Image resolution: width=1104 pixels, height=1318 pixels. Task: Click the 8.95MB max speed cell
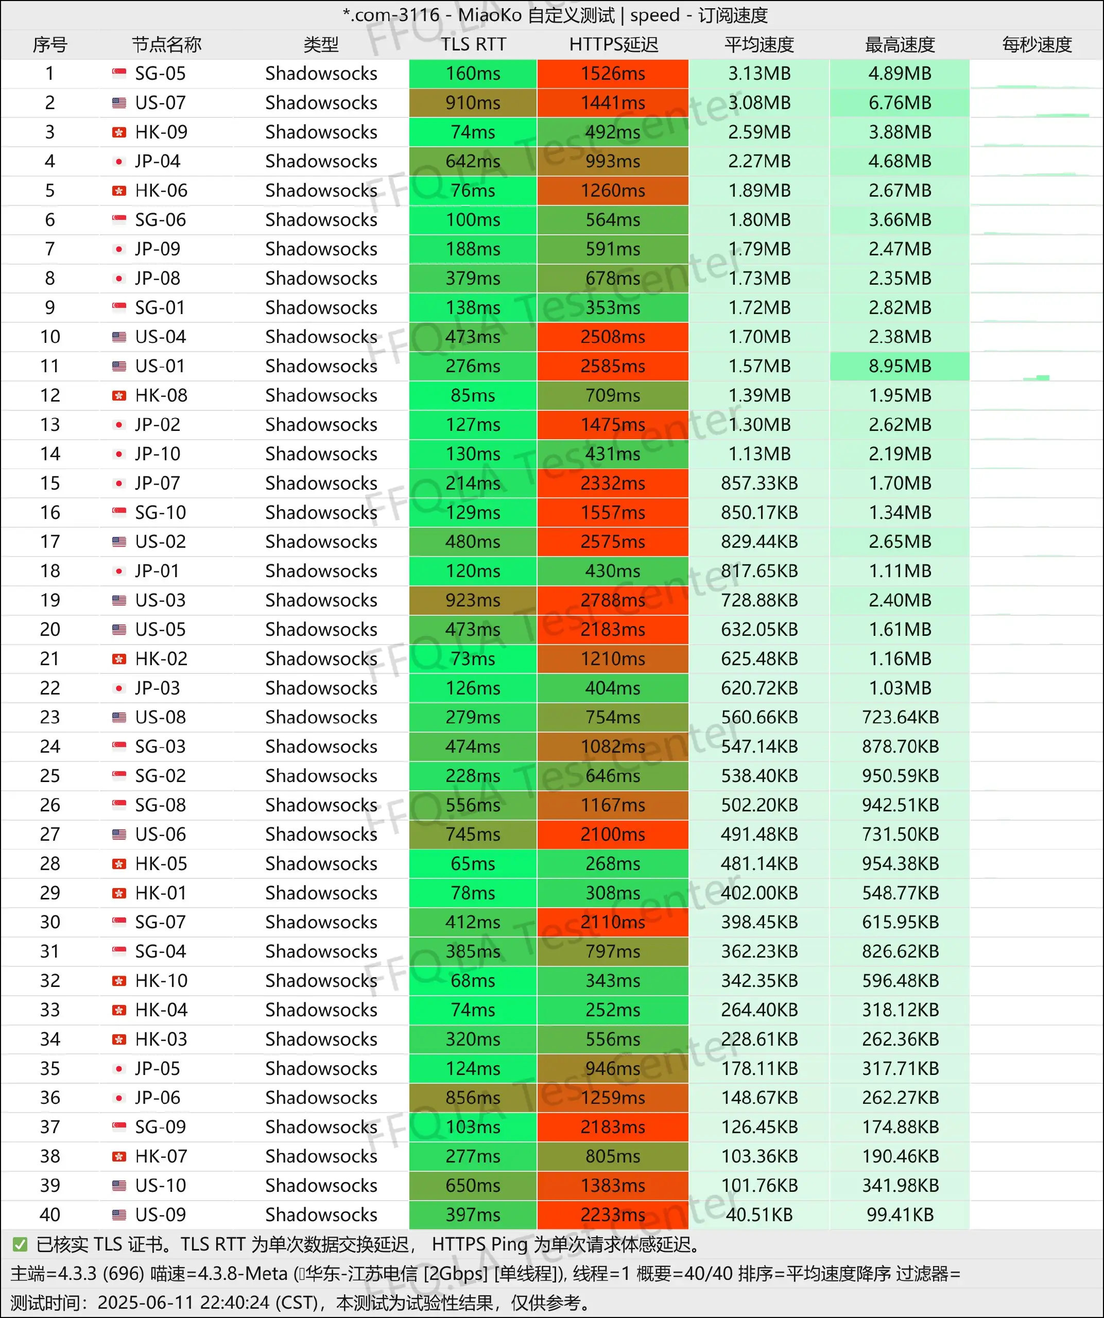point(900,366)
